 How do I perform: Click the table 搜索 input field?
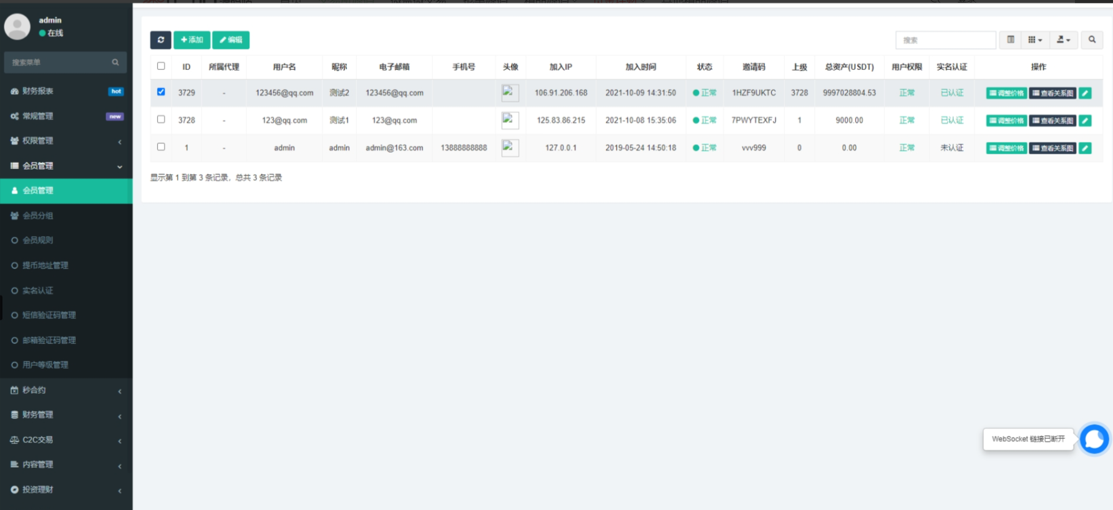pyautogui.click(x=945, y=40)
